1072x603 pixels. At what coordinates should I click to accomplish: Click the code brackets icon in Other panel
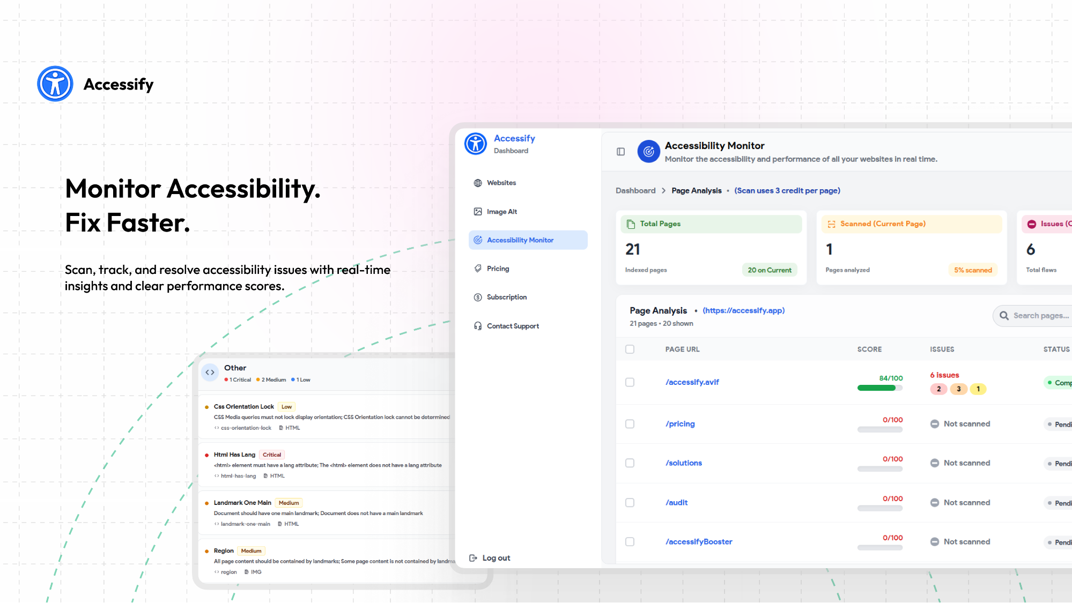point(210,372)
